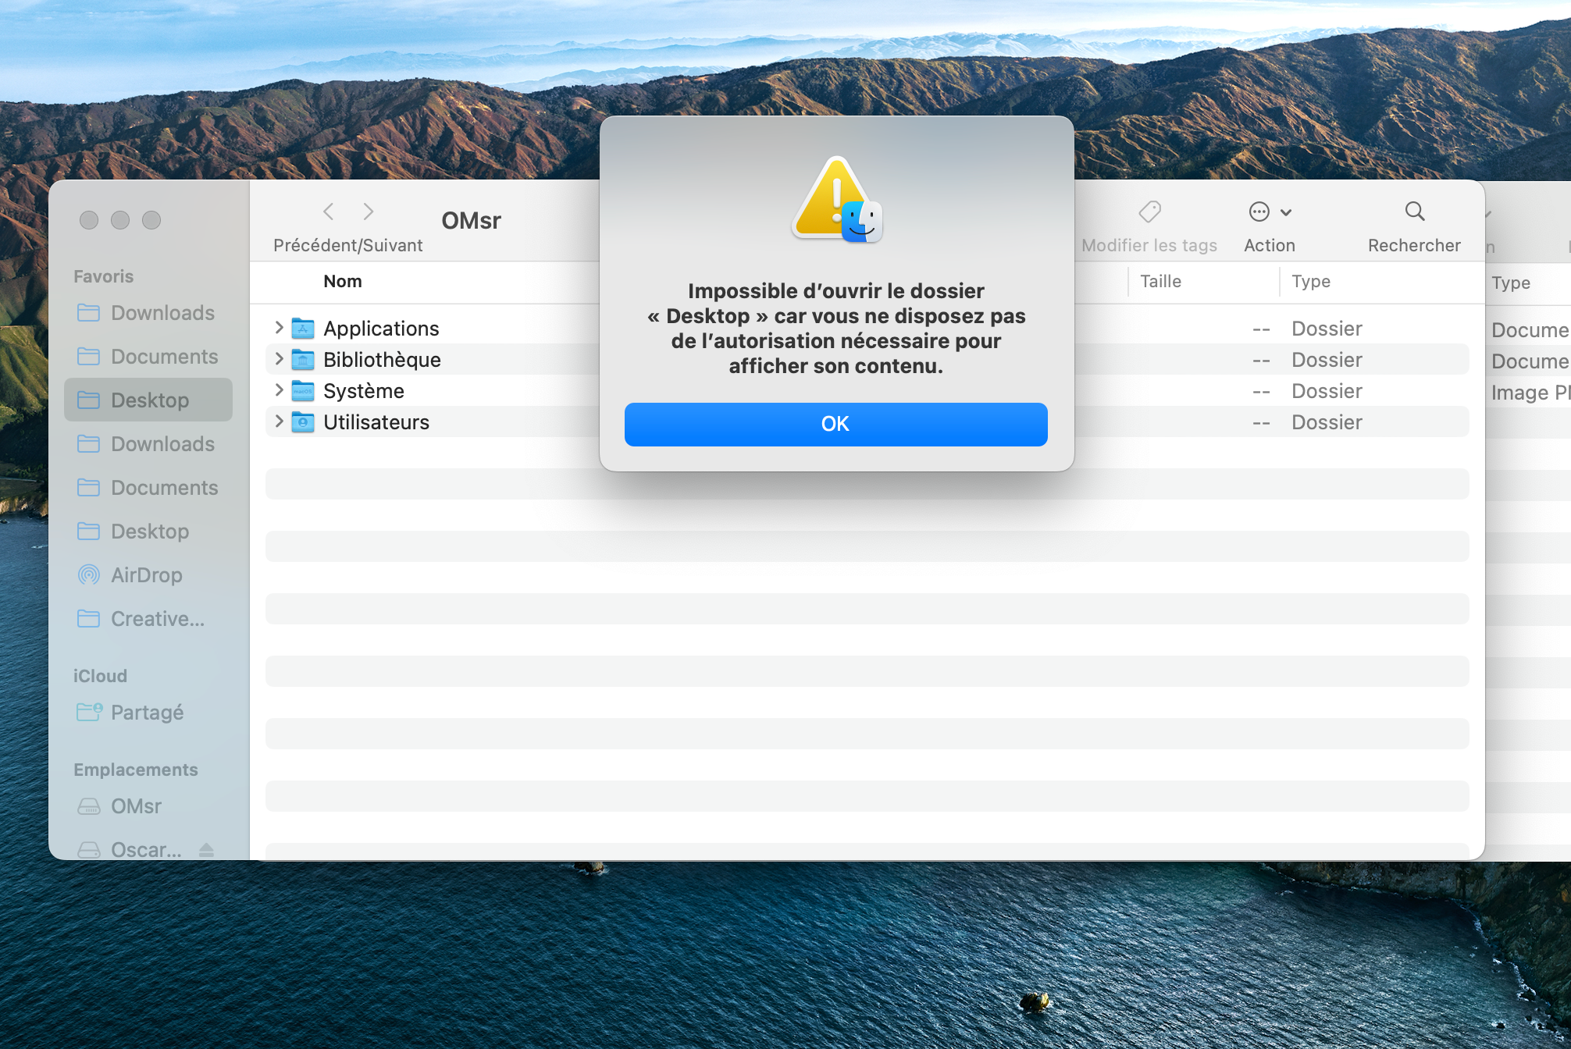Click OK in the permission alert dialog
This screenshot has height=1049, width=1571.
point(835,424)
